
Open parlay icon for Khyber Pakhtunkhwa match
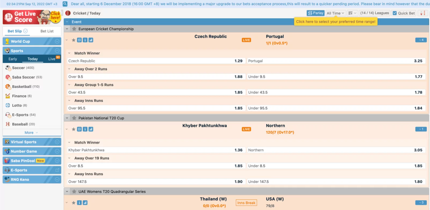(80, 129)
